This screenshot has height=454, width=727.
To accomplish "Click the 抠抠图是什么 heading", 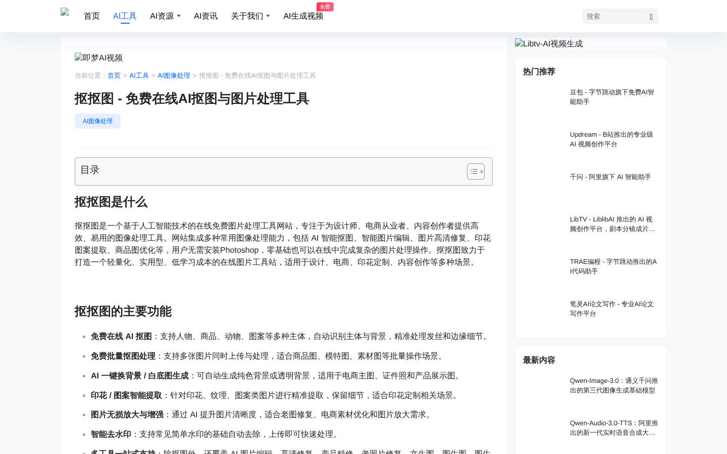I will coord(111,202).
